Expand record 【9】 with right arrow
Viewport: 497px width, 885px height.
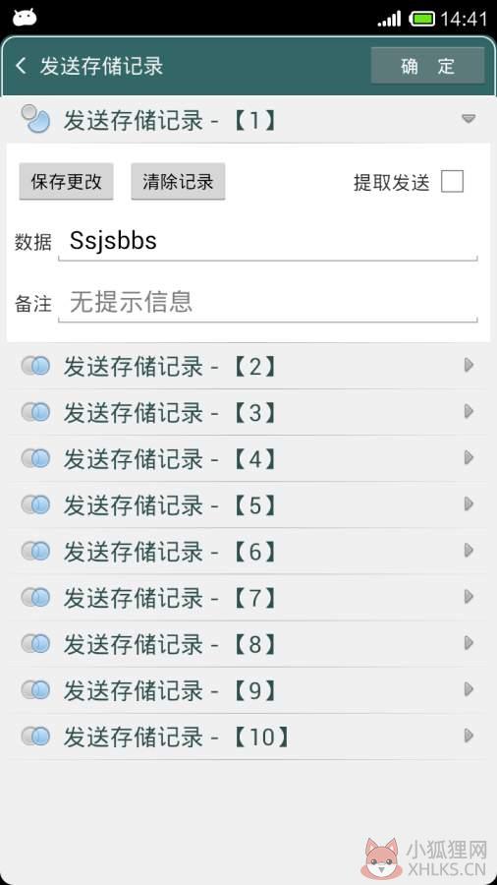pyautogui.click(x=469, y=689)
